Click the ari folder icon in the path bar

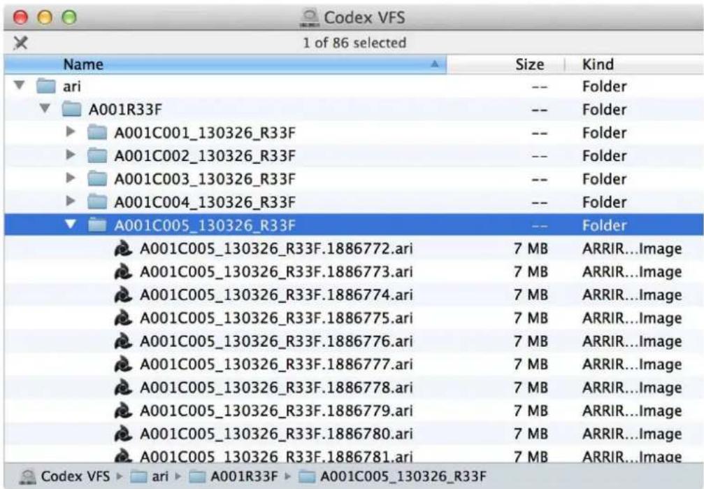(138, 476)
